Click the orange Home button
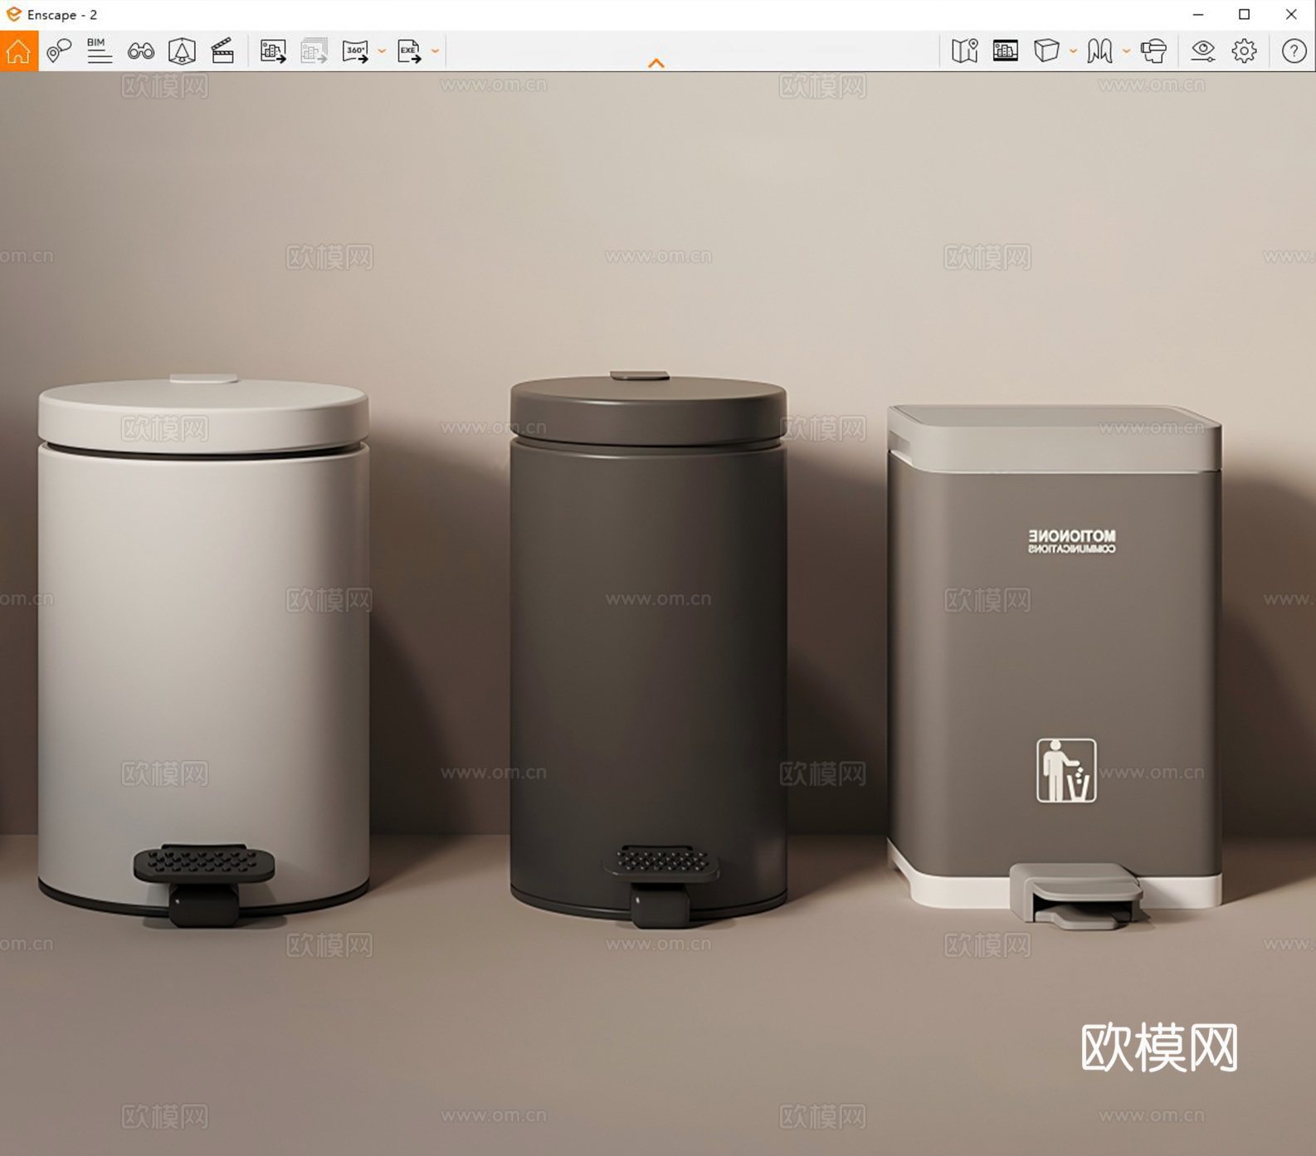The image size is (1316, 1156). pos(18,51)
